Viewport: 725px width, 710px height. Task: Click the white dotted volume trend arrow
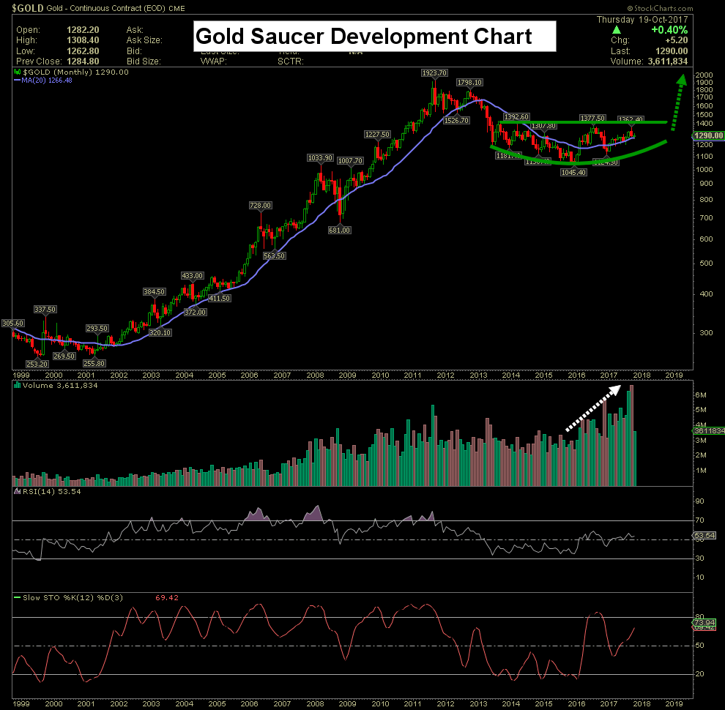[593, 408]
